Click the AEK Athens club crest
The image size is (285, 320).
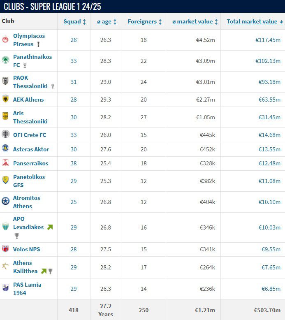coord(5,99)
